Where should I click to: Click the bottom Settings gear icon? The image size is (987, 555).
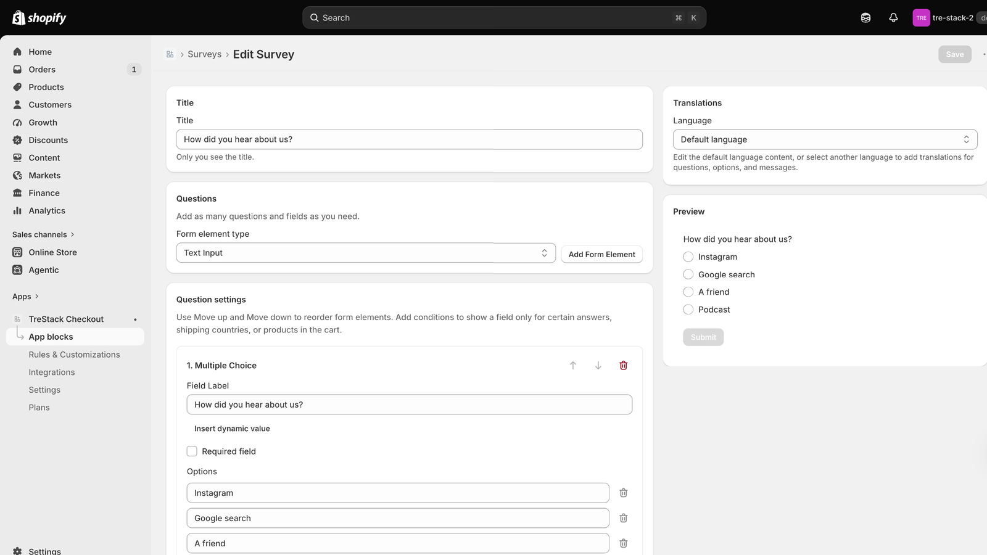[17, 551]
